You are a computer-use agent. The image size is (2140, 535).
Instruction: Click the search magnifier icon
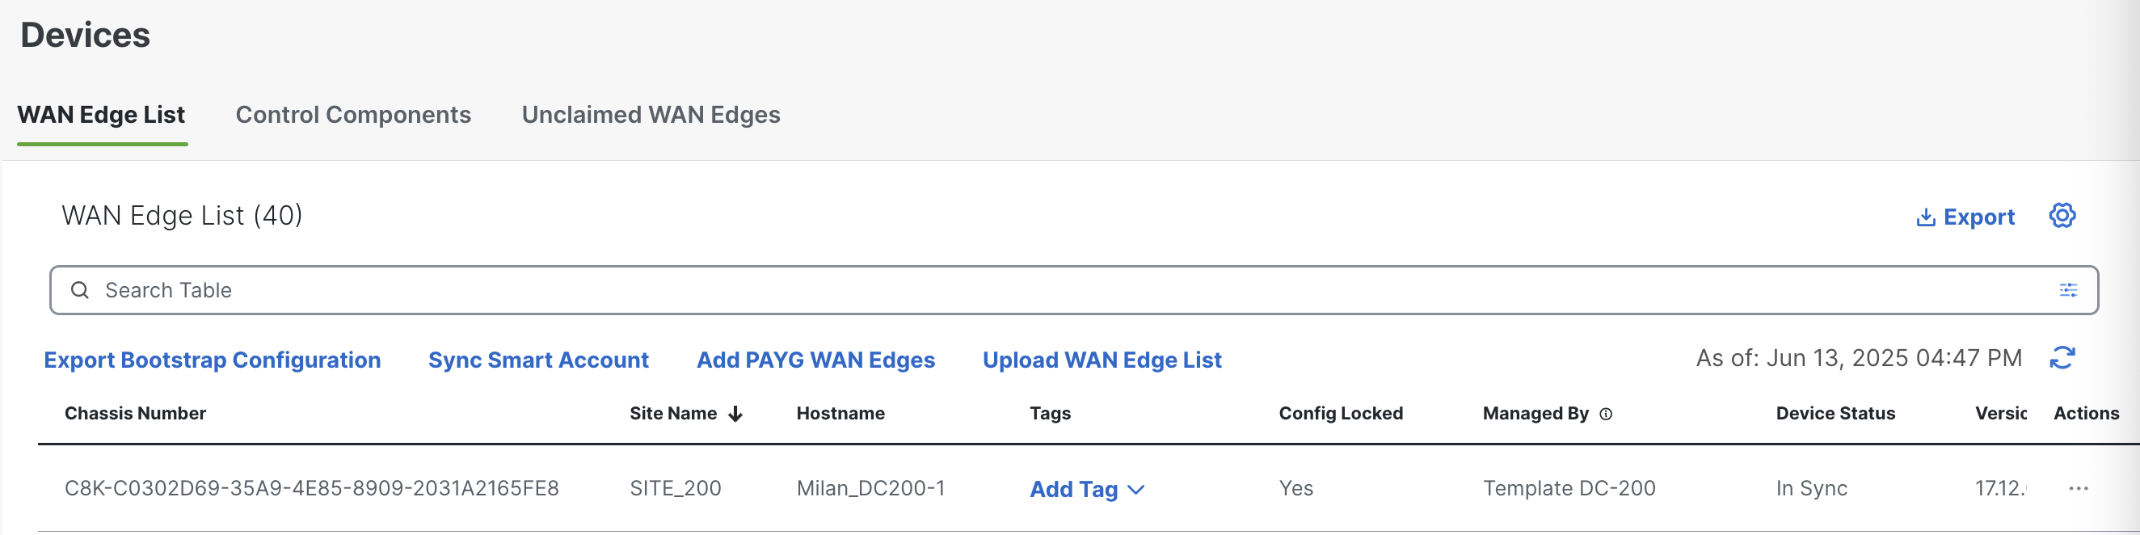(x=80, y=290)
